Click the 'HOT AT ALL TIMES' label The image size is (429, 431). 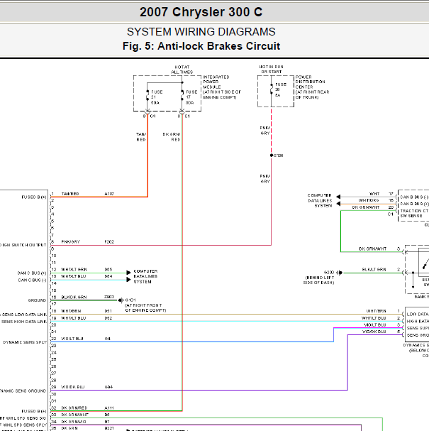(x=182, y=70)
